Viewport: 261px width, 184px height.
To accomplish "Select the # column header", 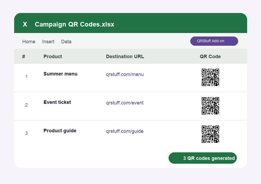I will tap(24, 57).
